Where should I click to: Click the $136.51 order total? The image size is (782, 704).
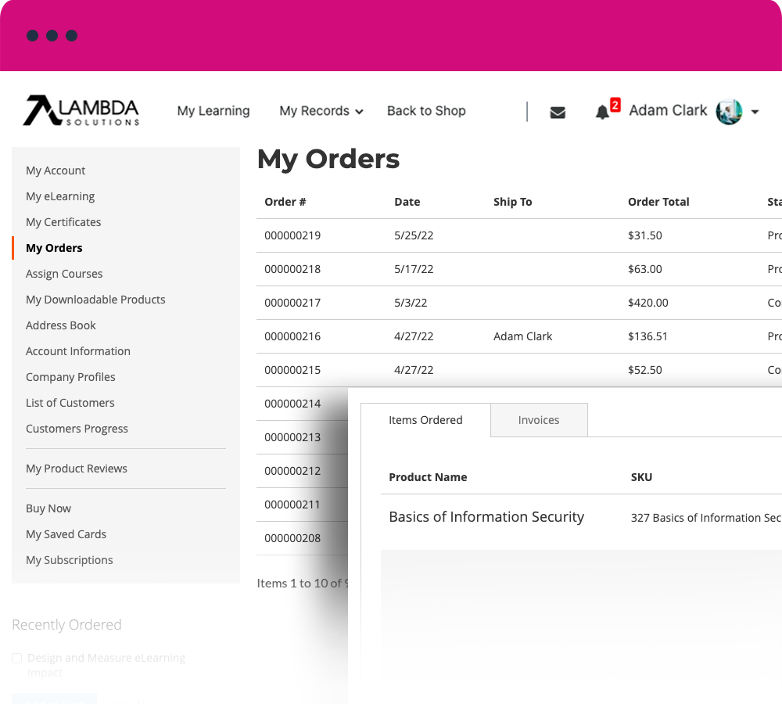[647, 336]
